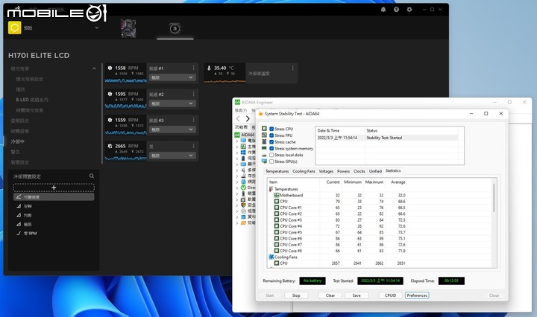Select the 8-LED fan series sidebar item
The width and height of the screenshot is (537, 317).
[x=32, y=100]
